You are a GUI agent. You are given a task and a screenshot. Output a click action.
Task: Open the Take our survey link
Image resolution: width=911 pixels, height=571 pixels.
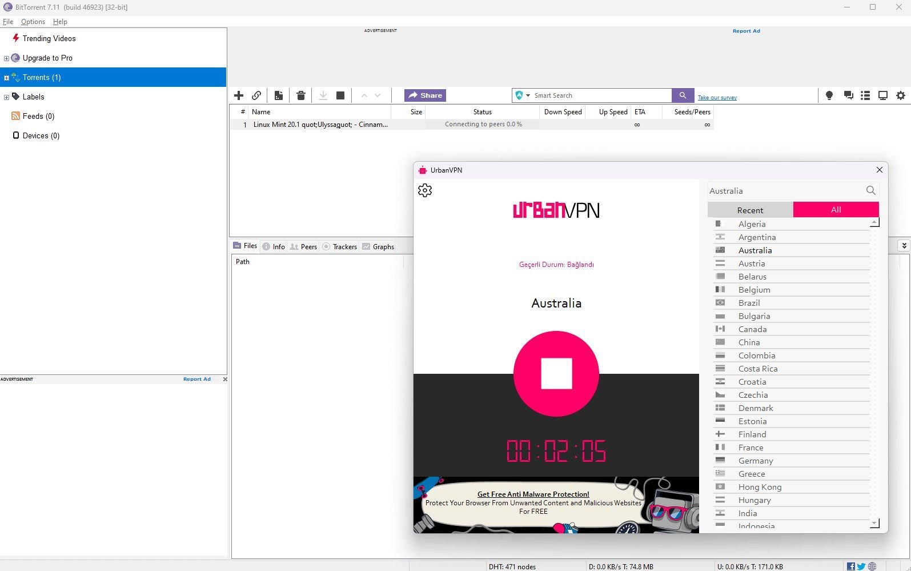pyautogui.click(x=717, y=98)
